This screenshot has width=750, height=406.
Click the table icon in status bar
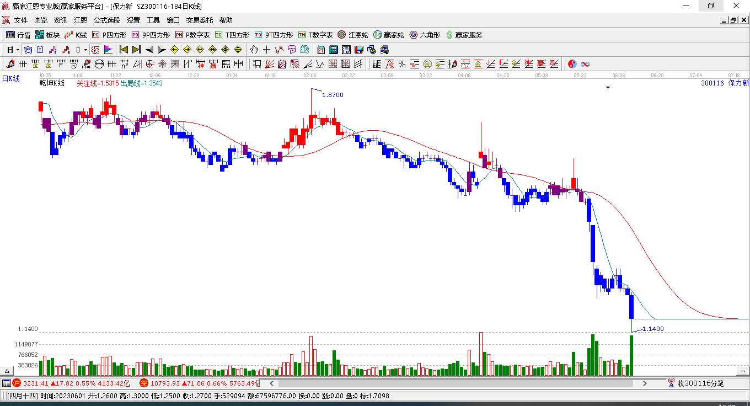[x=6, y=383]
